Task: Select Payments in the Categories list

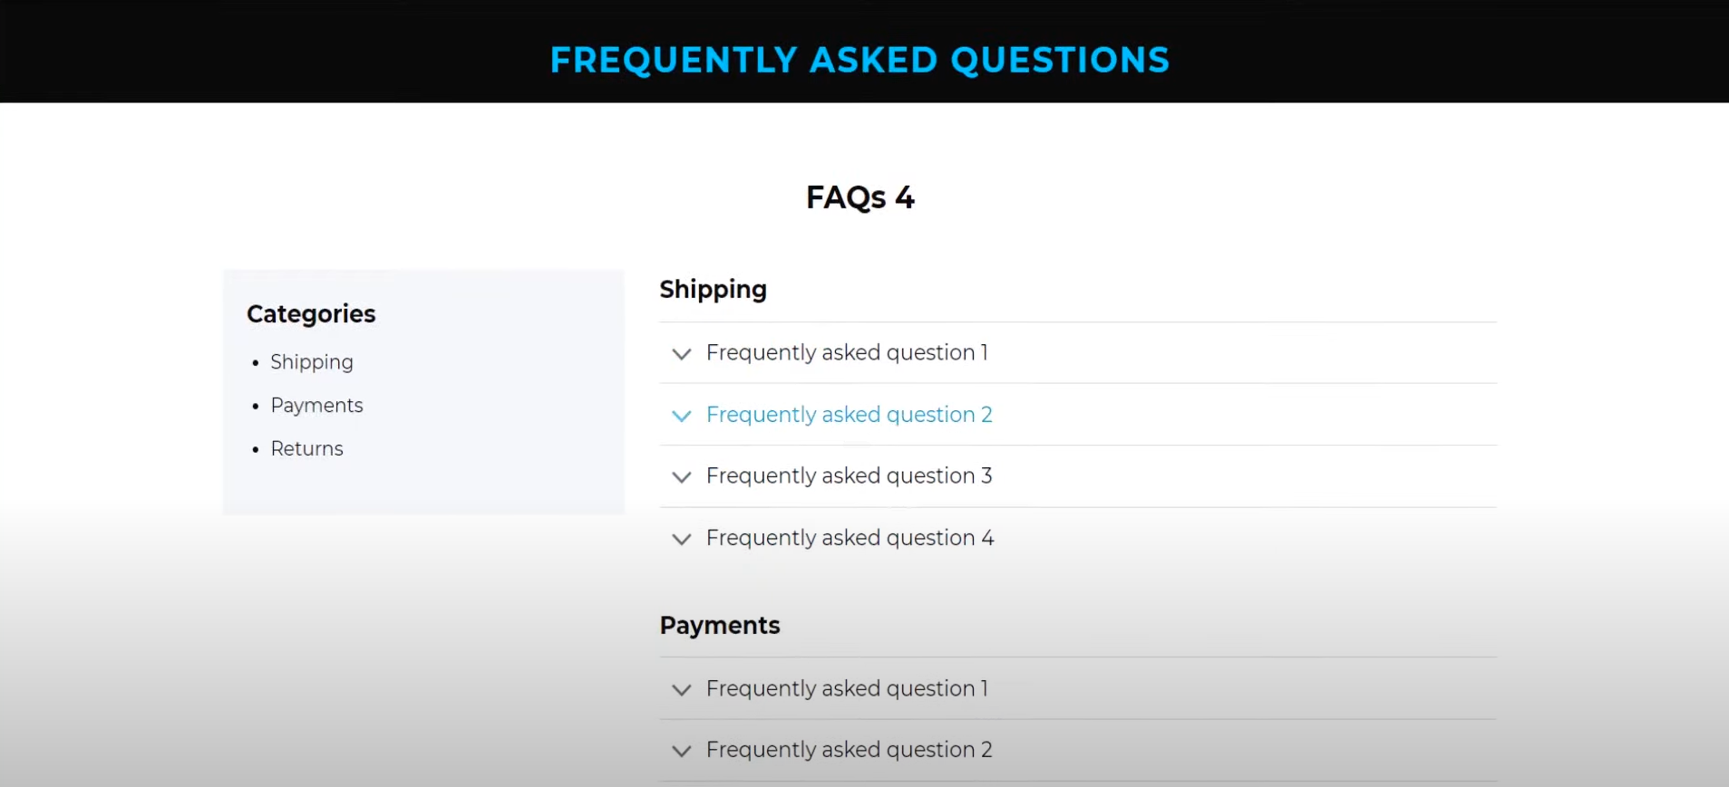Action: [316, 406]
